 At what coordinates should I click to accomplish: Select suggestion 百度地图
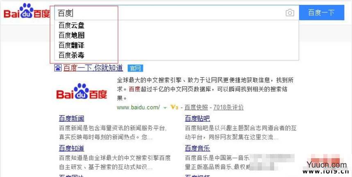(71, 35)
